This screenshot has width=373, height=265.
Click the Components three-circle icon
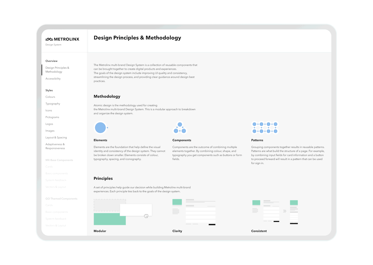[180, 128]
